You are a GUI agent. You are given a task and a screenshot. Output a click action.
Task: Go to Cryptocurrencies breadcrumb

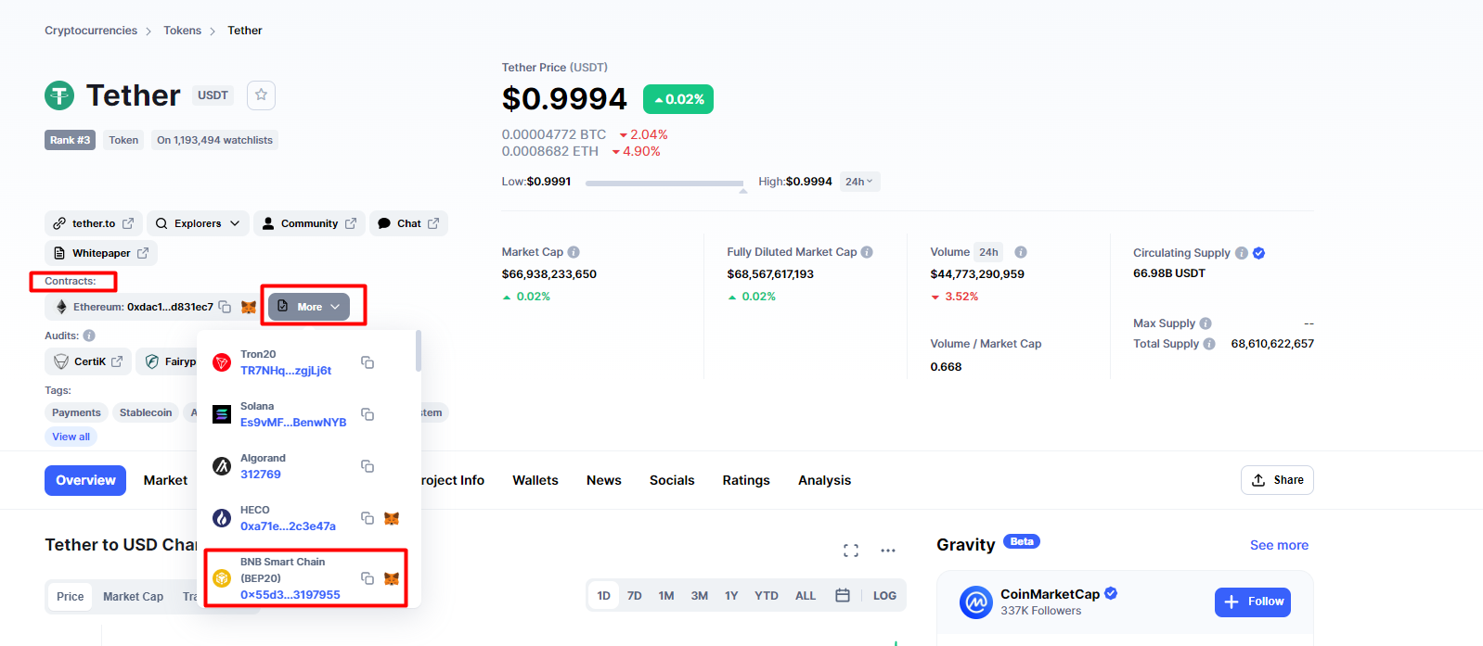coord(91,31)
